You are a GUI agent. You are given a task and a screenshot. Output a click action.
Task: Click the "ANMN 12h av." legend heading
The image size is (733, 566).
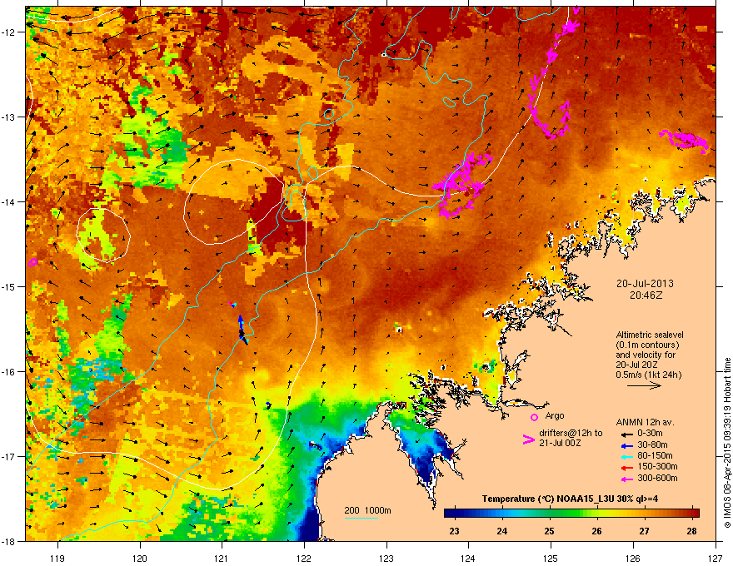click(x=645, y=423)
